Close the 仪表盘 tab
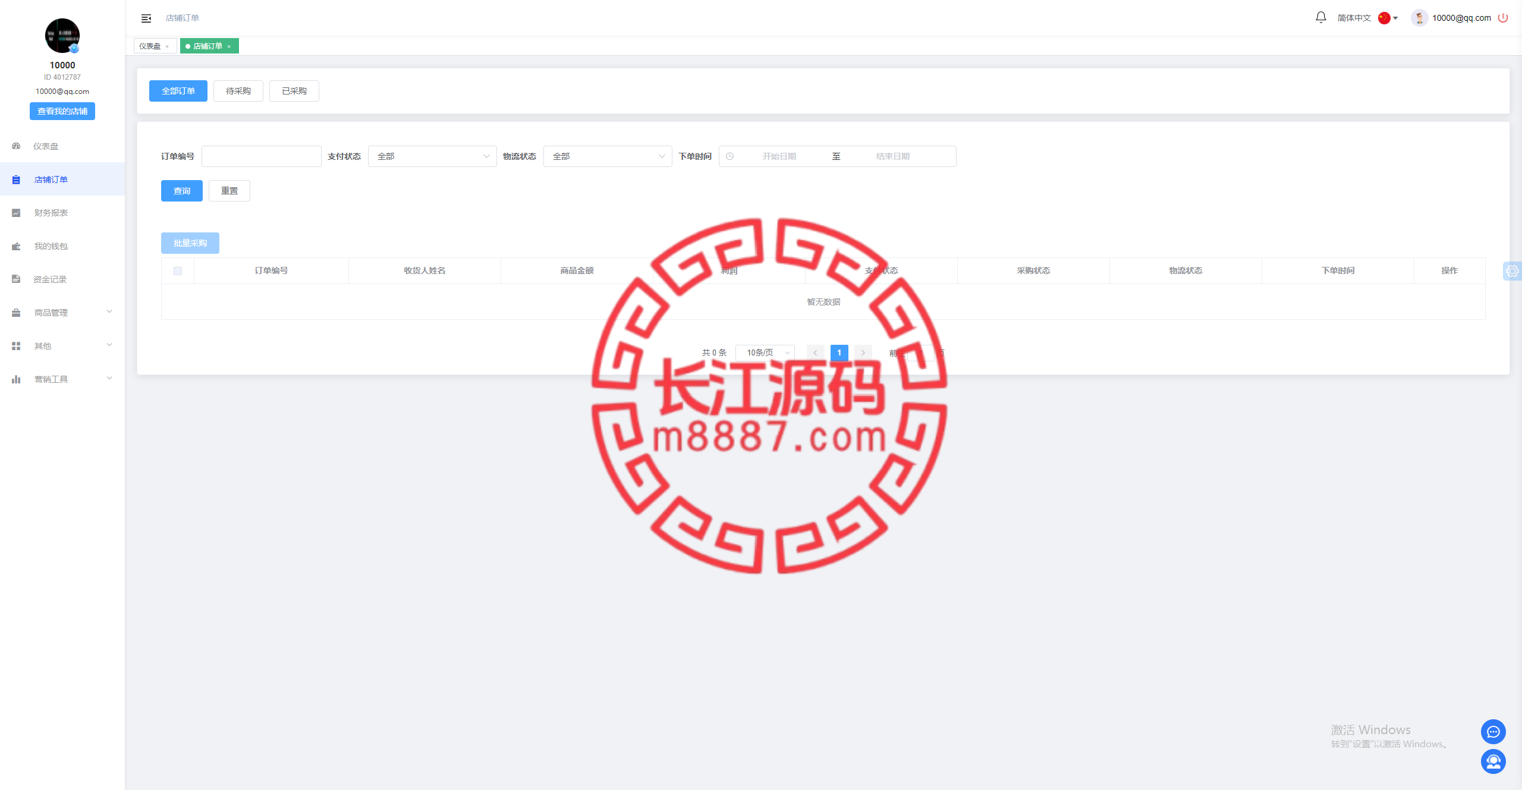 (167, 46)
